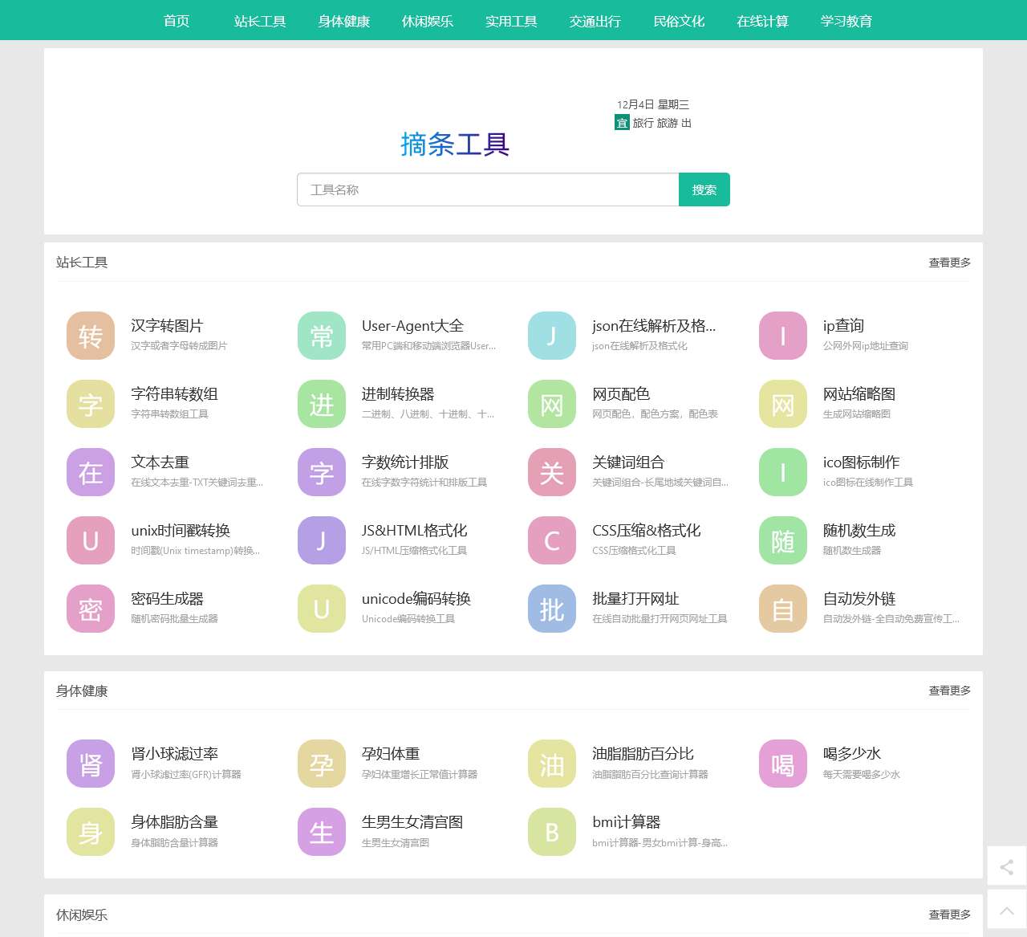Open the JS&HTML格式化 J icon

[322, 540]
